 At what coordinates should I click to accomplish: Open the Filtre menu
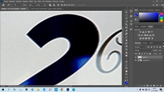[x=39, y=2]
